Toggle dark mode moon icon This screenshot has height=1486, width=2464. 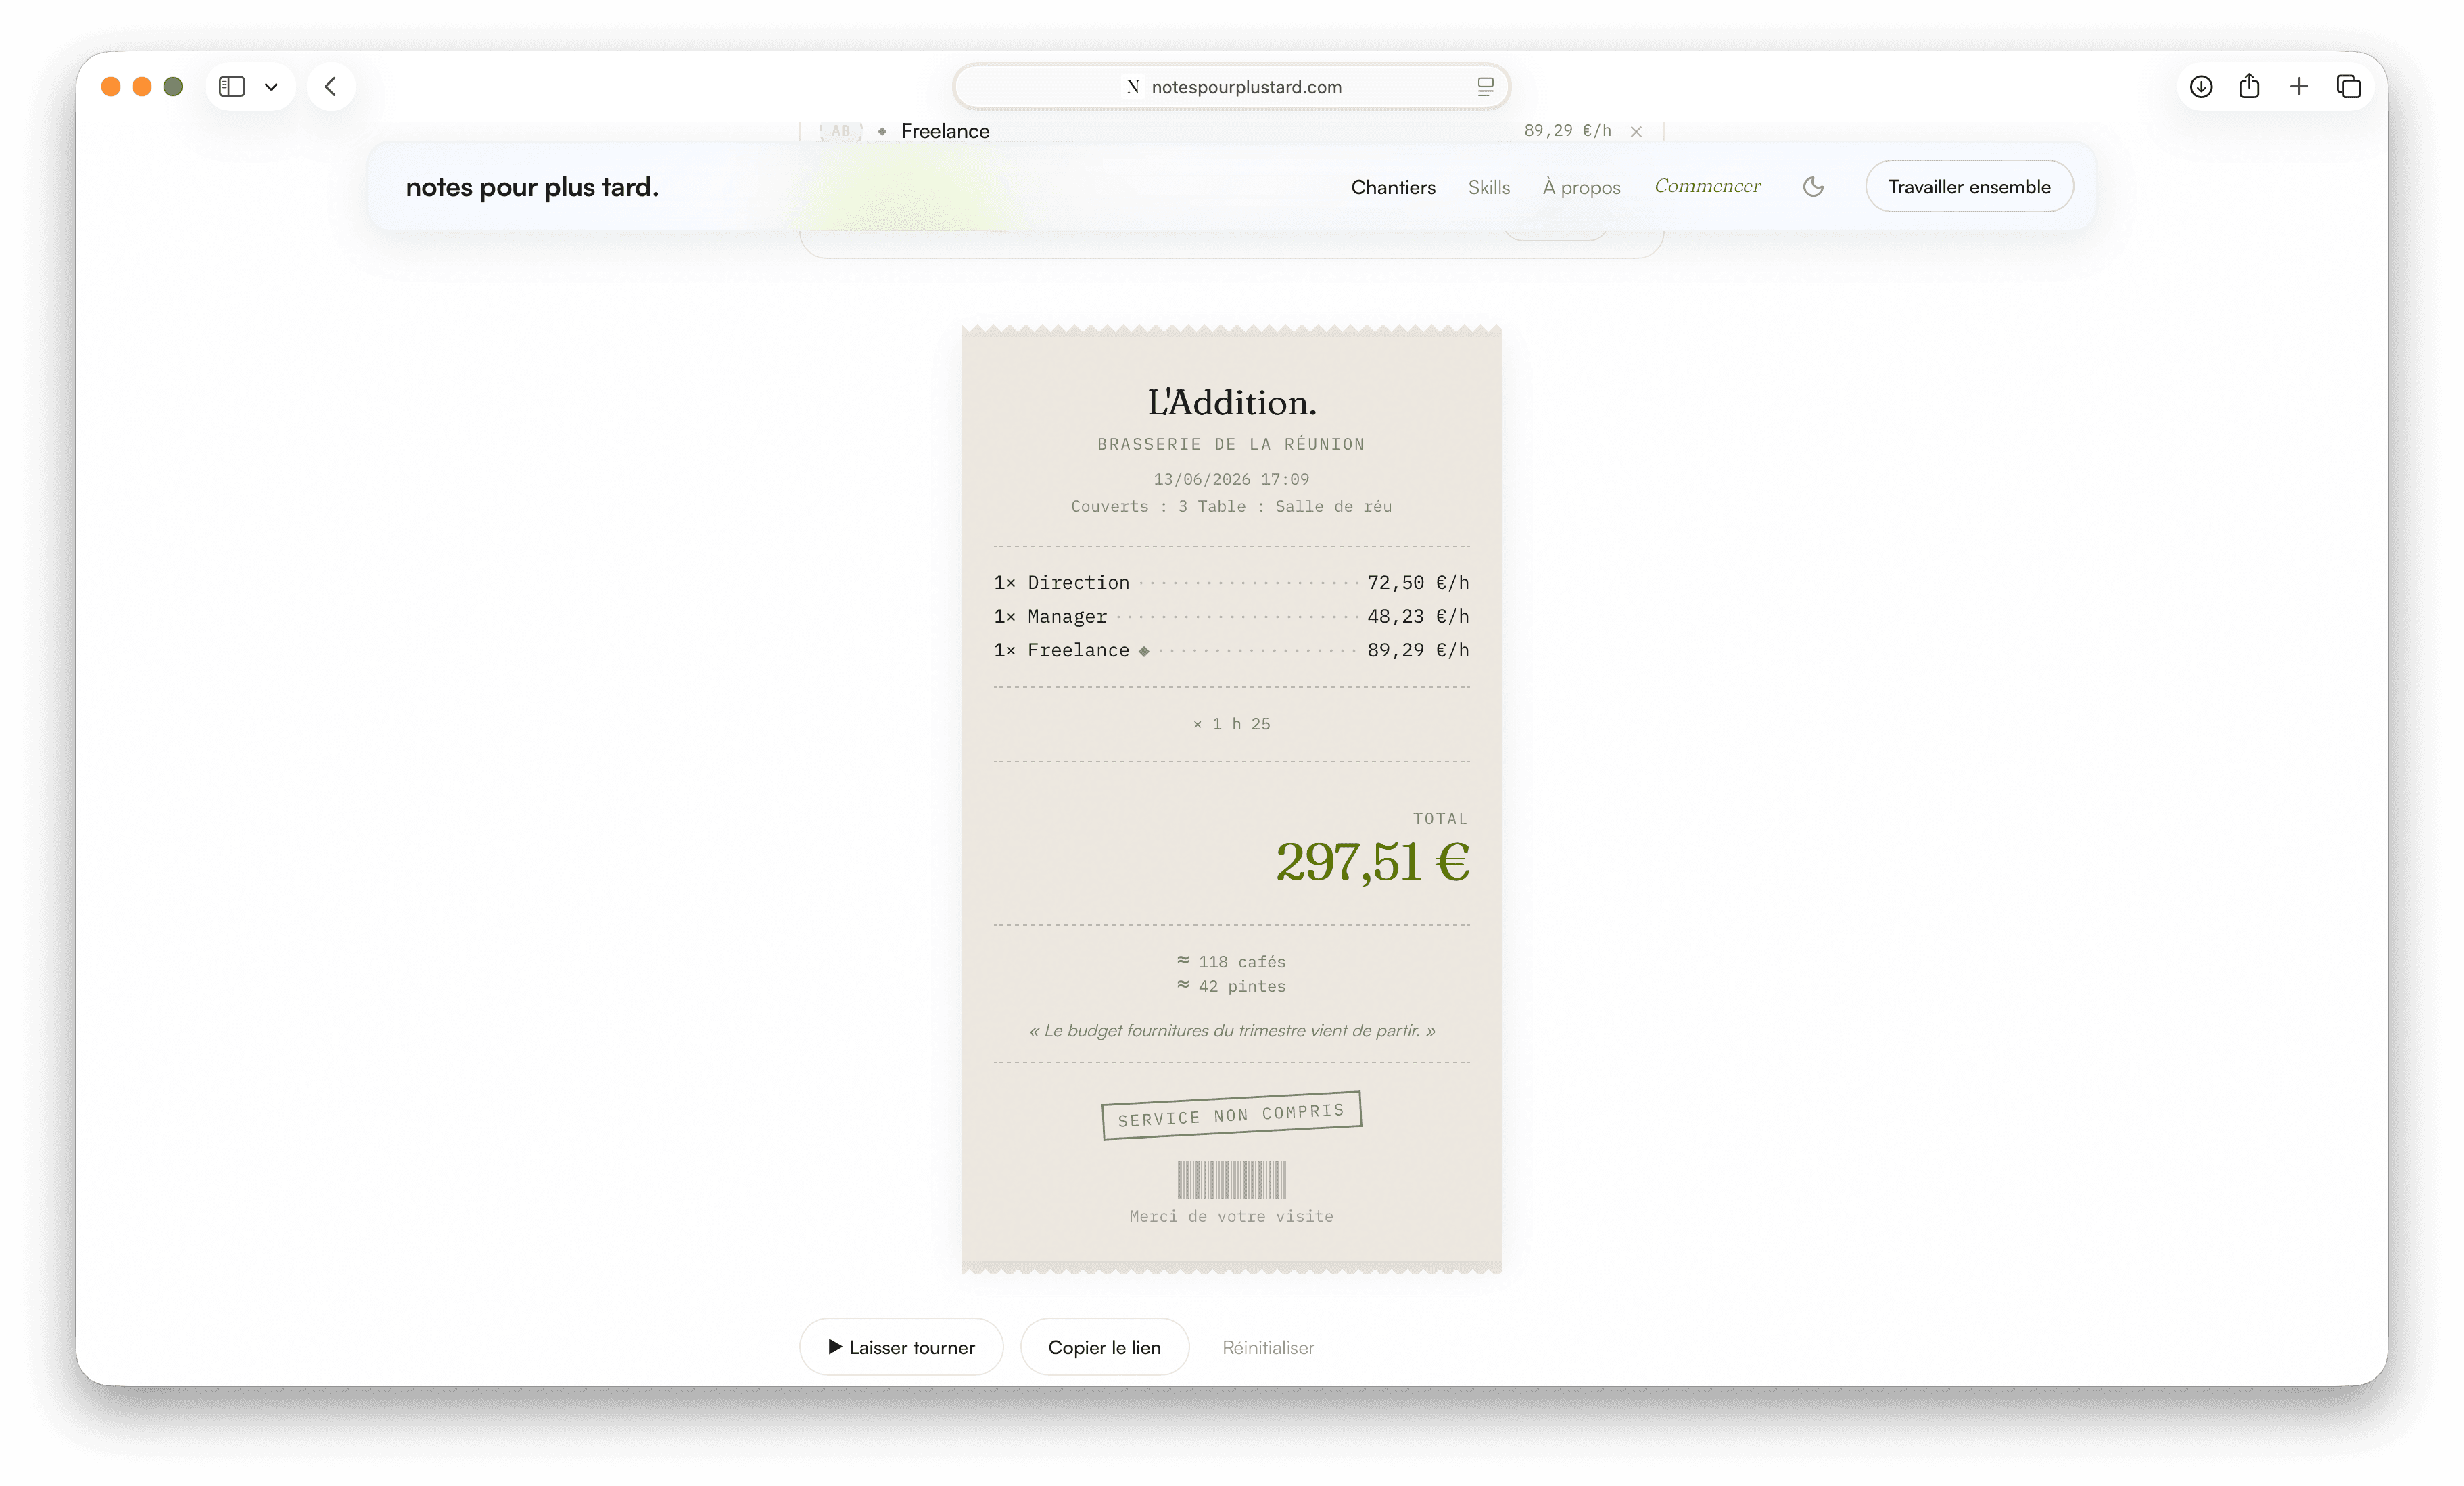click(1813, 187)
